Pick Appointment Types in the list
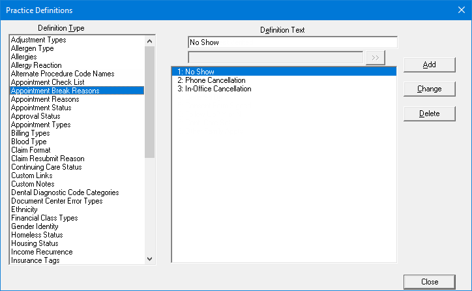 coord(77,125)
